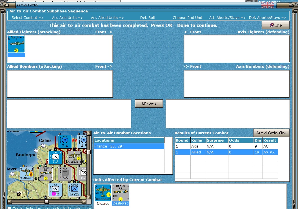
Task: Click the Stuka Ju 87B air unit
Action: (x=74, y=158)
